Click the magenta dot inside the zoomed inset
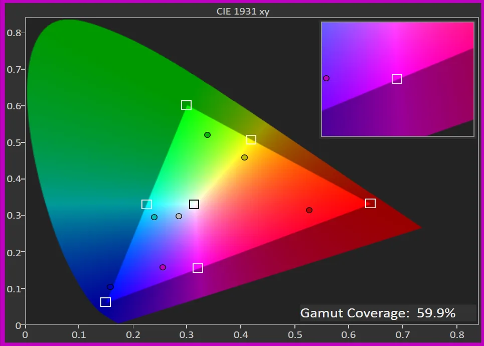Image resolution: width=484 pixels, height=346 pixels. (326, 78)
